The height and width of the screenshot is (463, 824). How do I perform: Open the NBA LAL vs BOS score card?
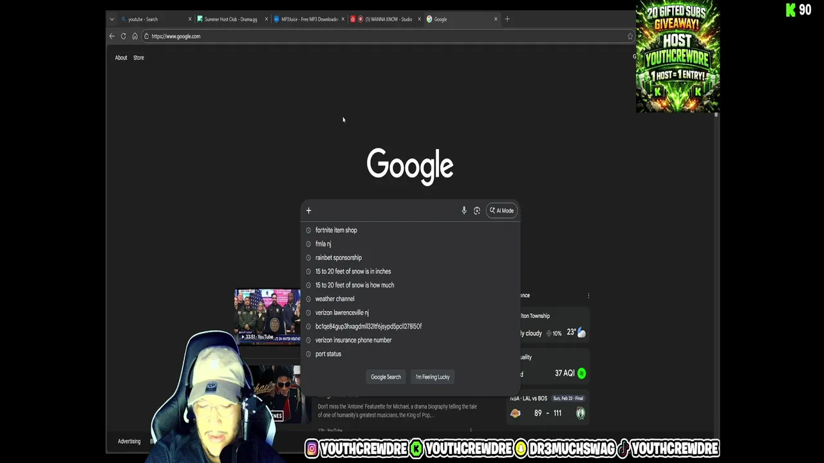coord(548,408)
